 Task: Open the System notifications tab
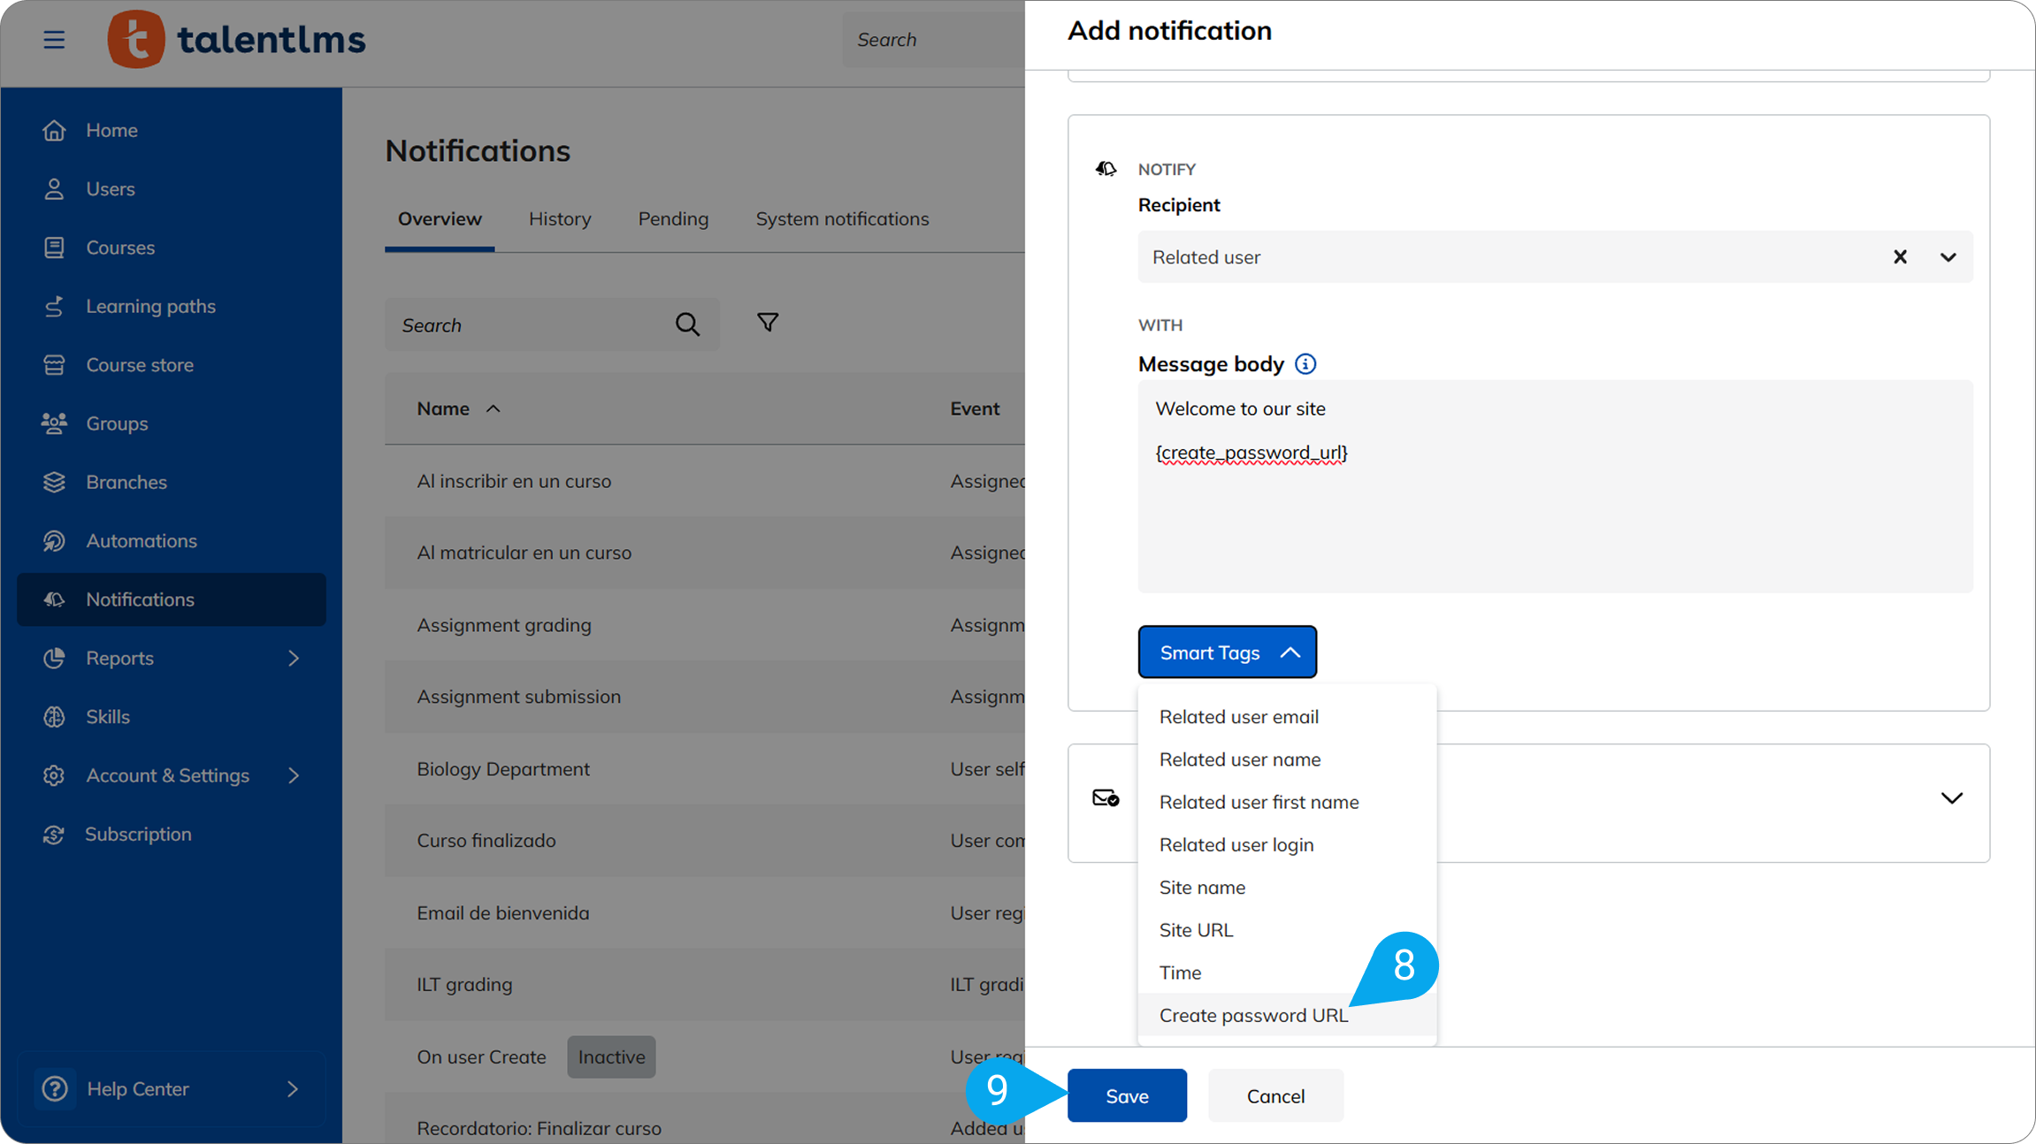(841, 219)
